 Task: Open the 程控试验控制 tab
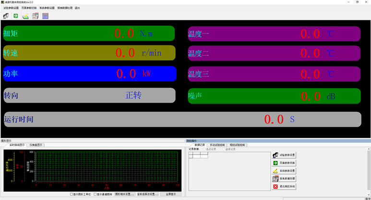(237, 144)
